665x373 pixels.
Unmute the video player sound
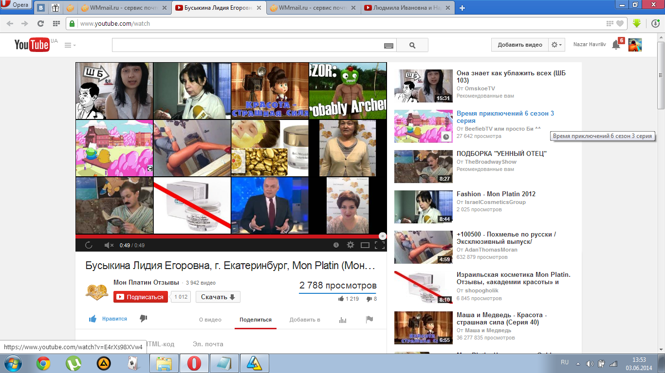tap(109, 245)
